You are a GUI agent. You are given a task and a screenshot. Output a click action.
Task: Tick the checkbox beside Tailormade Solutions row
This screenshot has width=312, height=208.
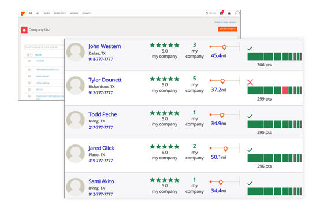29,70
